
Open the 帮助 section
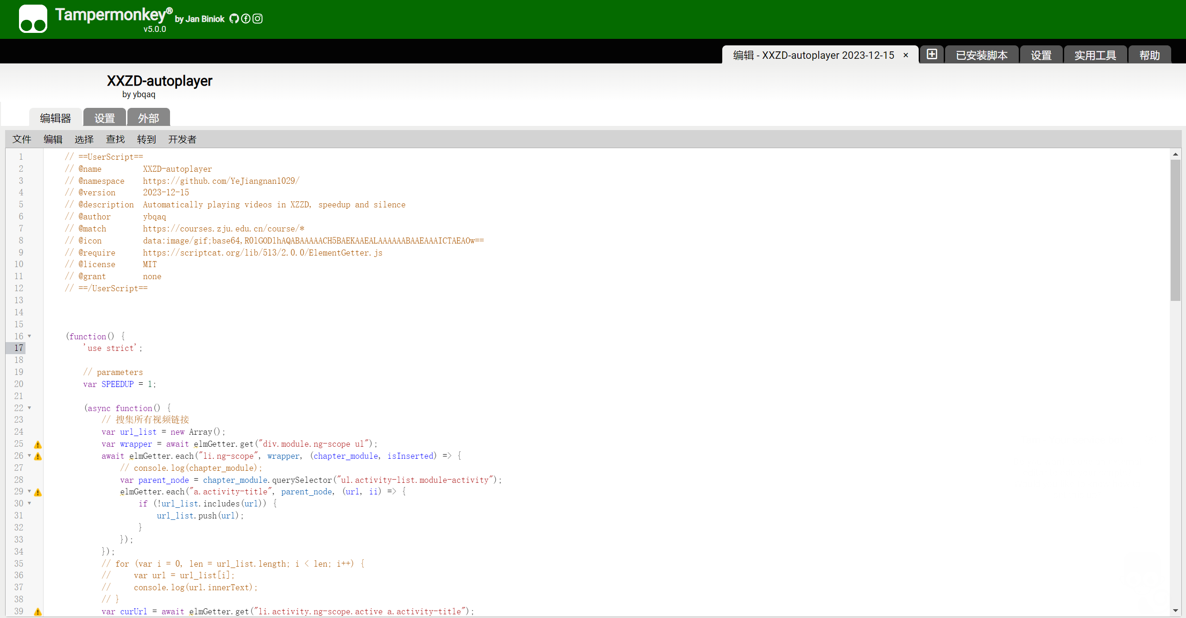pos(1149,55)
